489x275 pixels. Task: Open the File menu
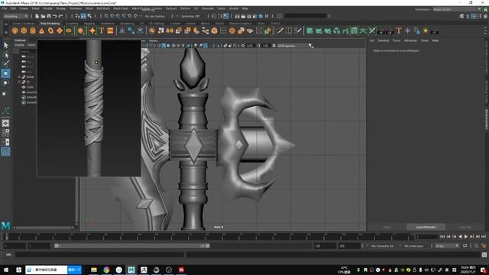(5, 8)
